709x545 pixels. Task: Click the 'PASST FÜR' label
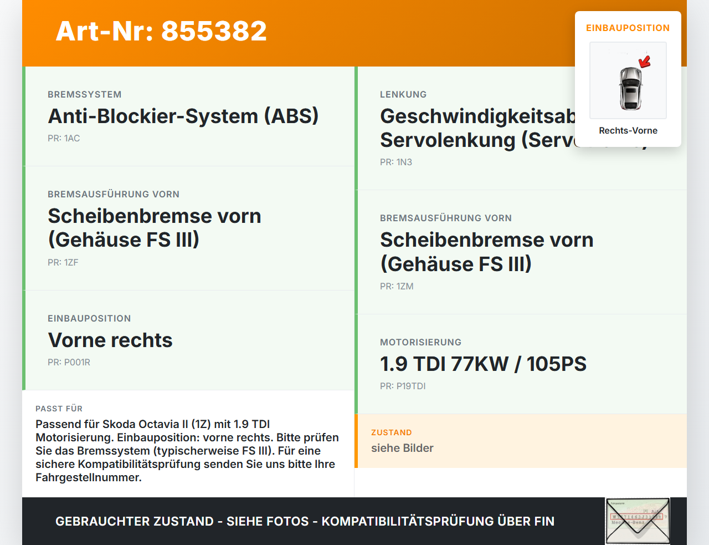[59, 409]
